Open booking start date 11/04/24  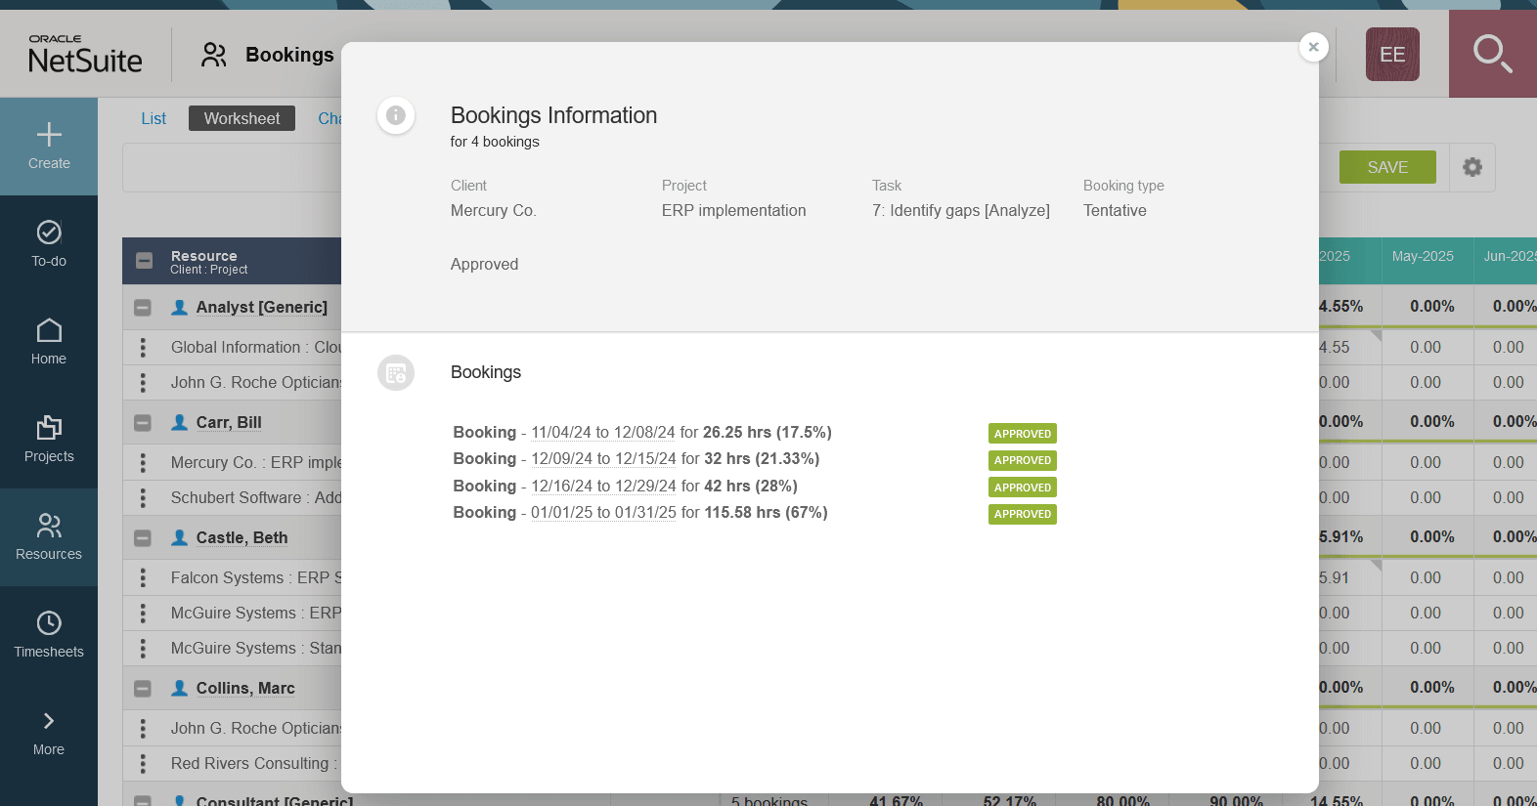(x=561, y=432)
